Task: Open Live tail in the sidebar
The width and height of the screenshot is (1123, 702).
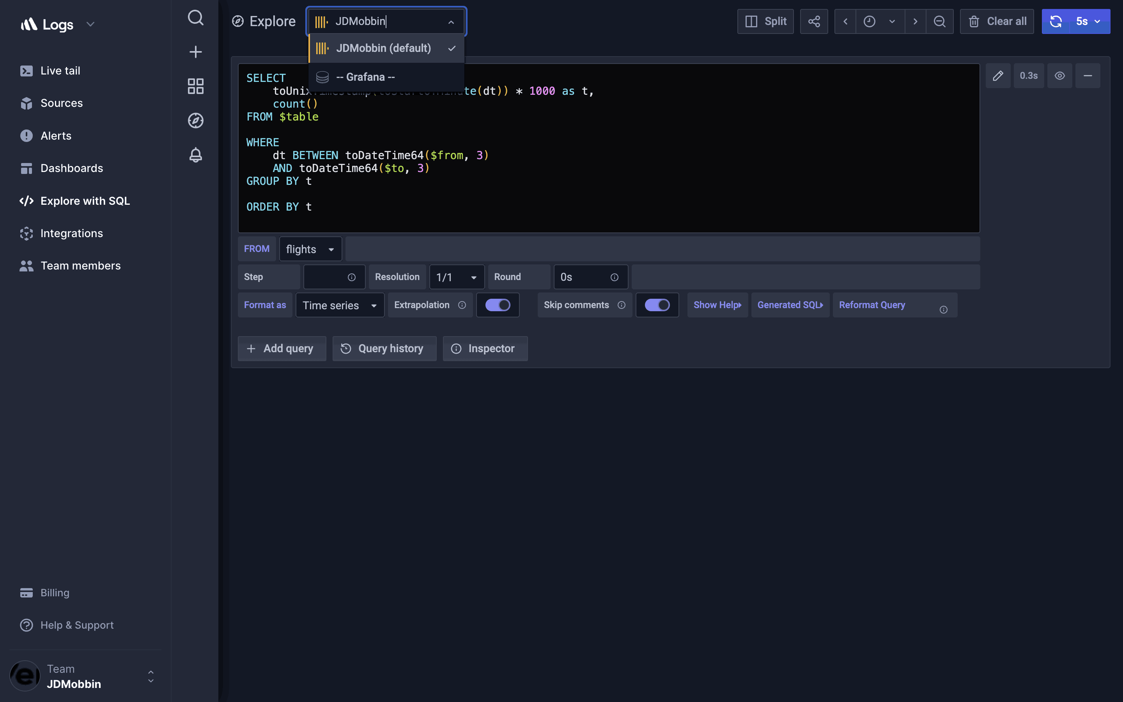Action: (x=60, y=71)
